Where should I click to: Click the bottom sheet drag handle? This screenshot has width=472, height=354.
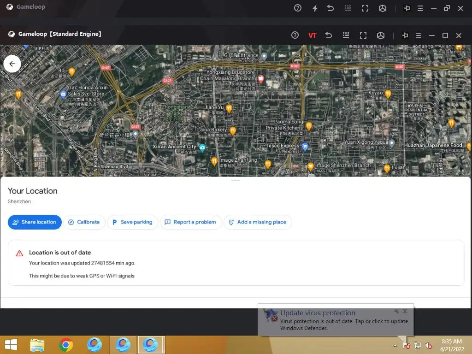(236, 180)
